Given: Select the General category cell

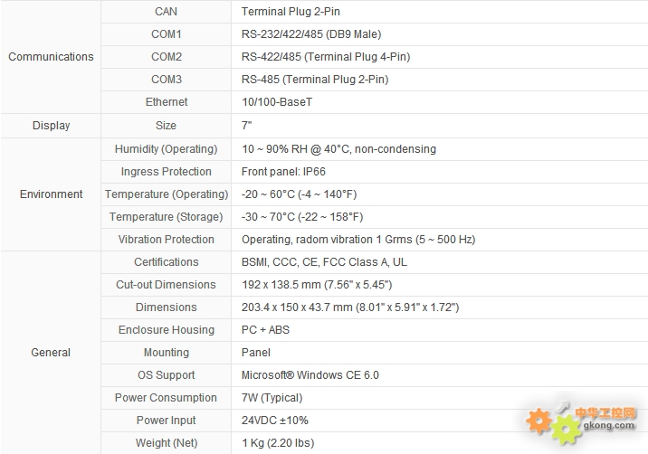Looking at the screenshot, I should pos(51,353).
